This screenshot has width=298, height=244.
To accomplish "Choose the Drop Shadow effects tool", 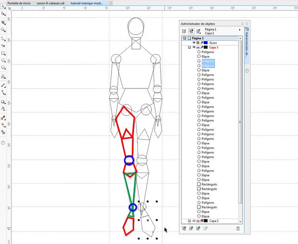I will [3, 102].
